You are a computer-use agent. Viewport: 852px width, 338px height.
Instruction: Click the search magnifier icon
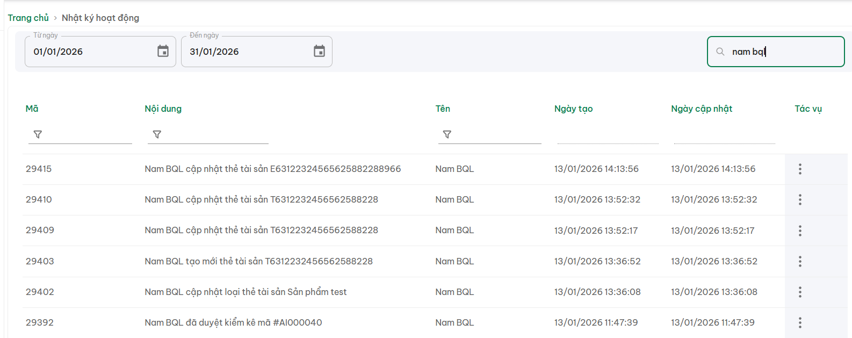pos(720,52)
